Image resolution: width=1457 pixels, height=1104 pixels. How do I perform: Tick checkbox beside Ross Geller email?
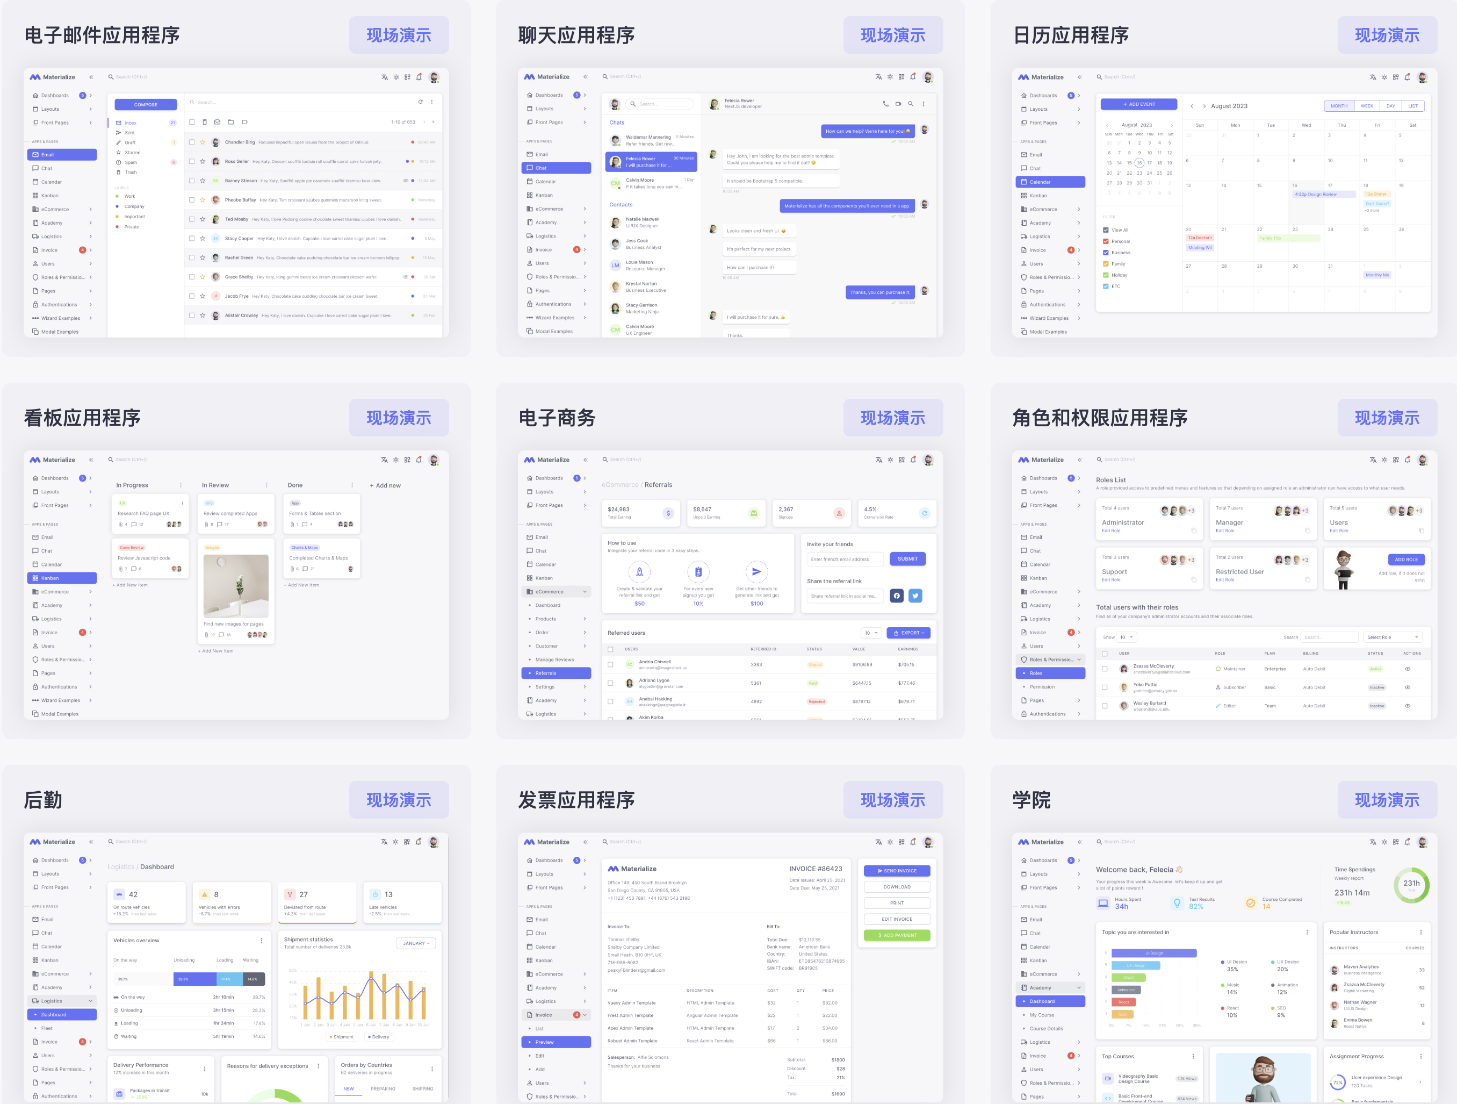click(x=192, y=161)
